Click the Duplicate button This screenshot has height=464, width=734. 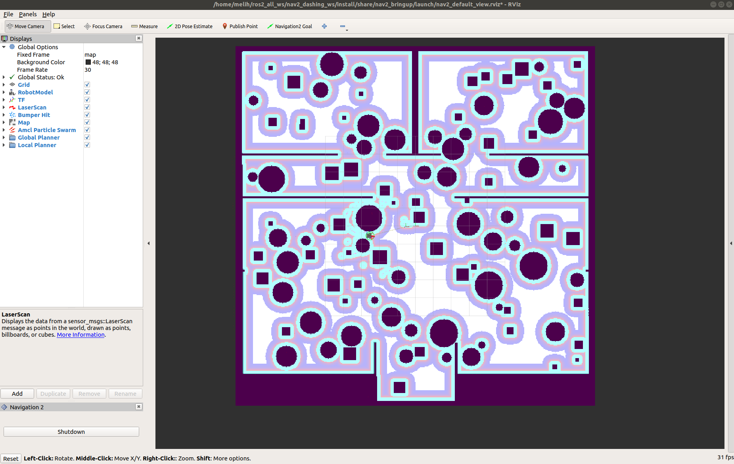click(53, 393)
